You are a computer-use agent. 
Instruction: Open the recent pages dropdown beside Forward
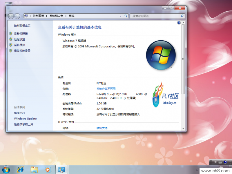click(22, 16)
